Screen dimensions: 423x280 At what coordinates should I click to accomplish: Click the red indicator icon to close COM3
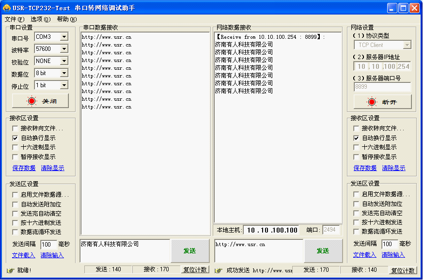click(x=31, y=101)
